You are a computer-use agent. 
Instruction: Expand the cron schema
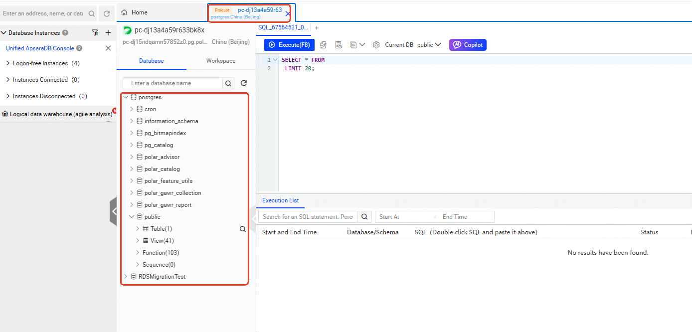coord(132,109)
